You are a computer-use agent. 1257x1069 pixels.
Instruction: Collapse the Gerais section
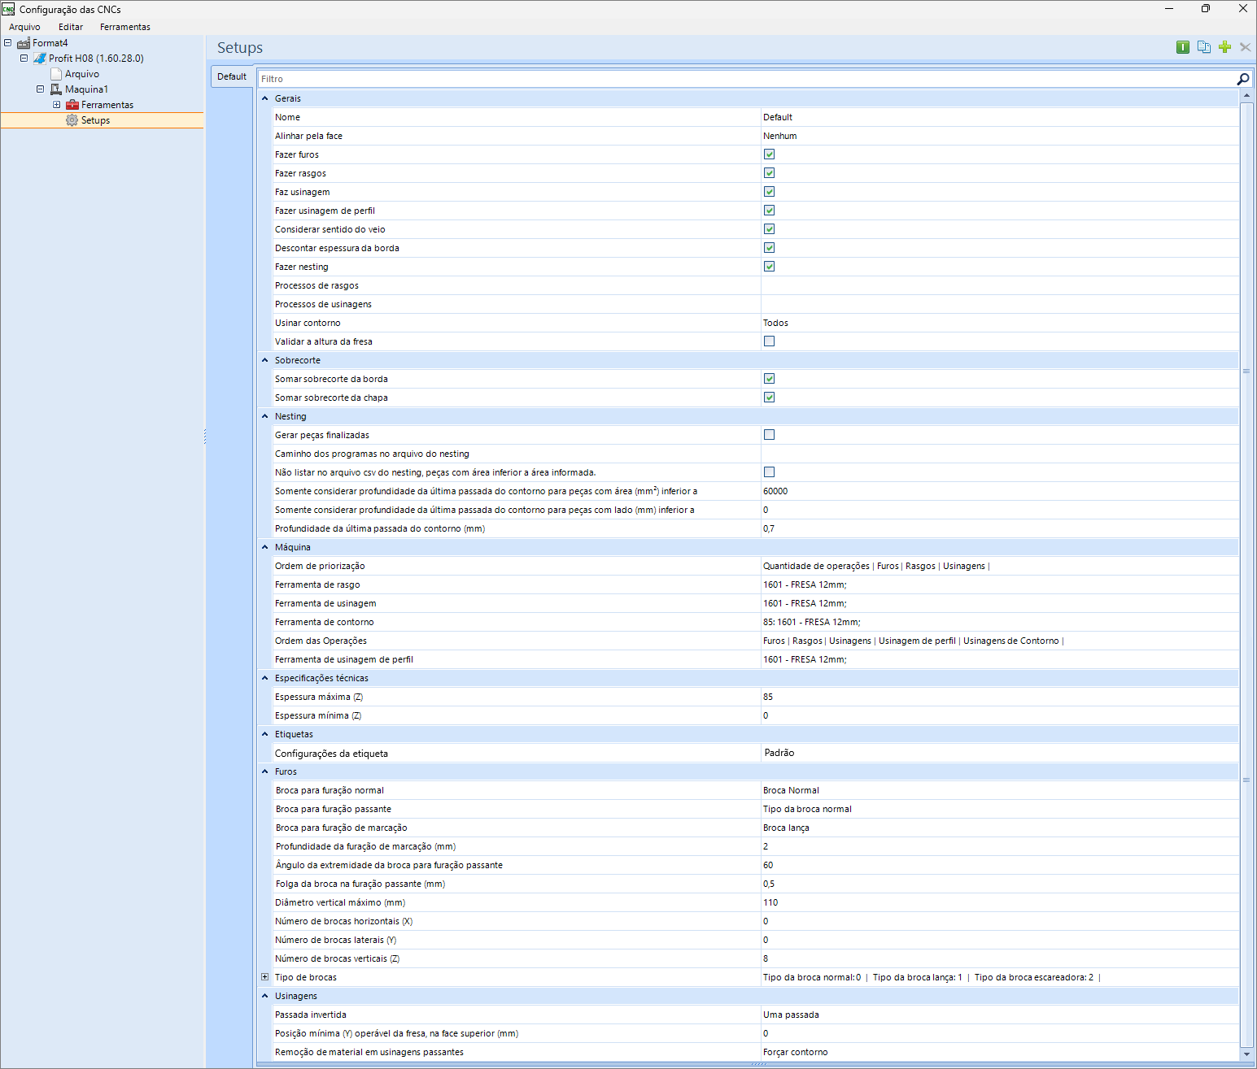265,98
